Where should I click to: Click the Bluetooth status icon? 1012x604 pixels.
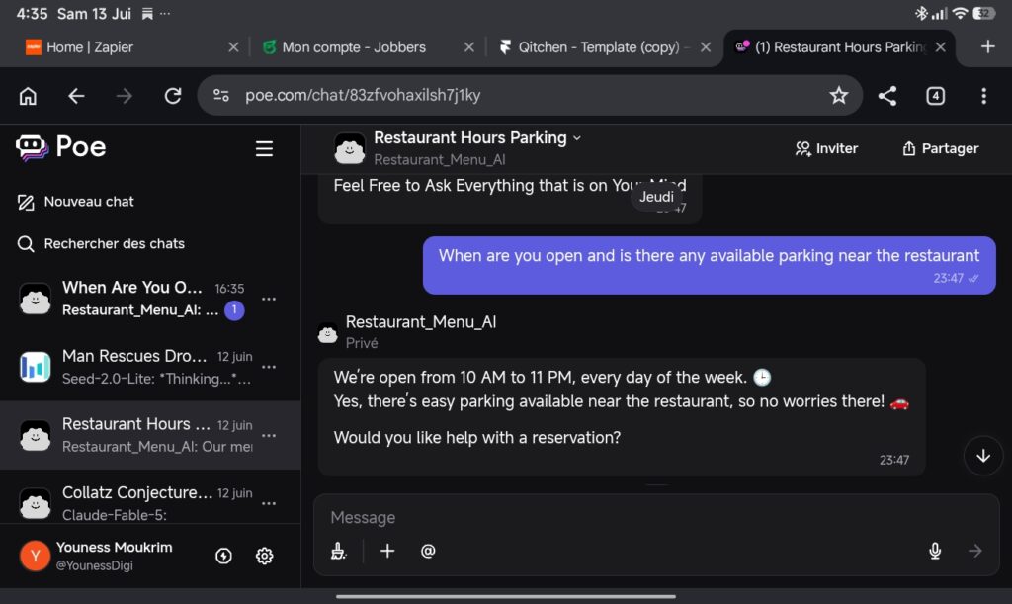(920, 13)
